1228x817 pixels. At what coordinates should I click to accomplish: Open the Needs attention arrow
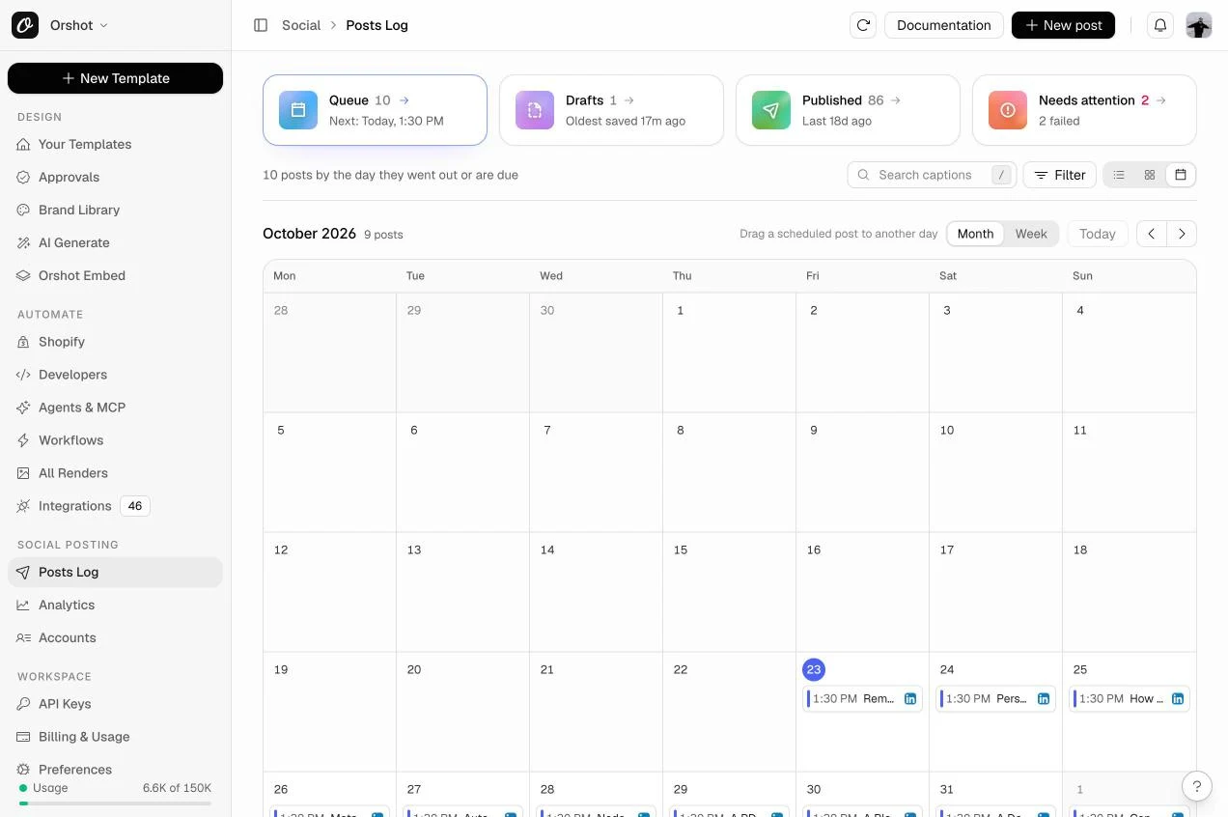1161,100
